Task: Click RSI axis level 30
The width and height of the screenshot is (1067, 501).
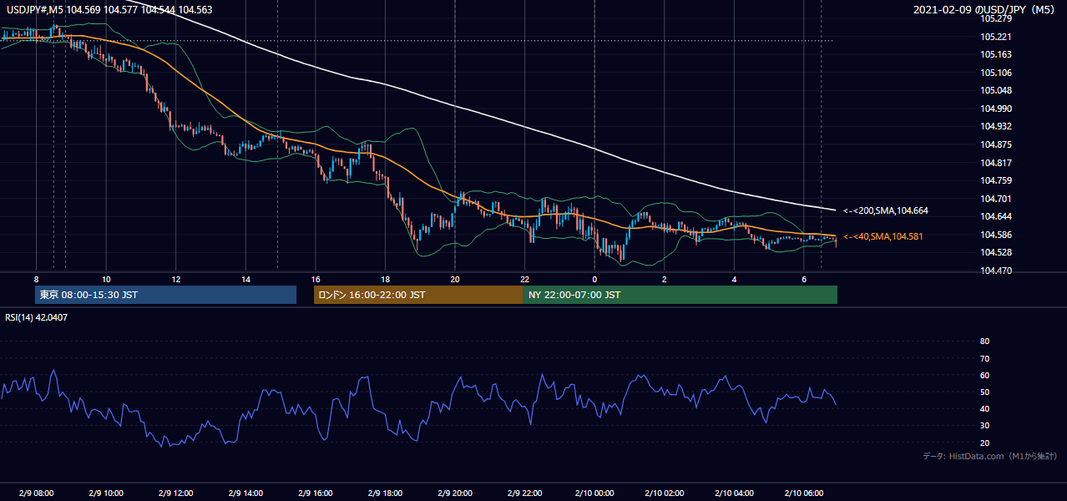Action: point(984,426)
